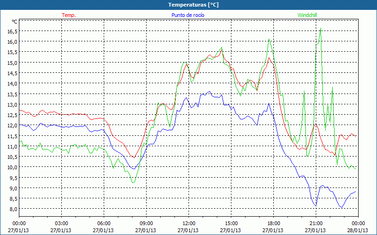Click the 13,5 y-axis value
The image size is (377, 235).
tap(13, 94)
